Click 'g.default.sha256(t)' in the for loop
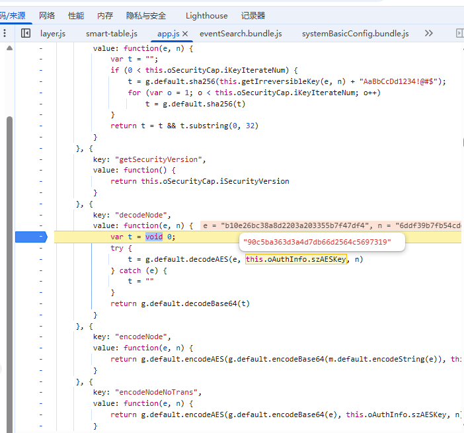 tap(204, 104)
